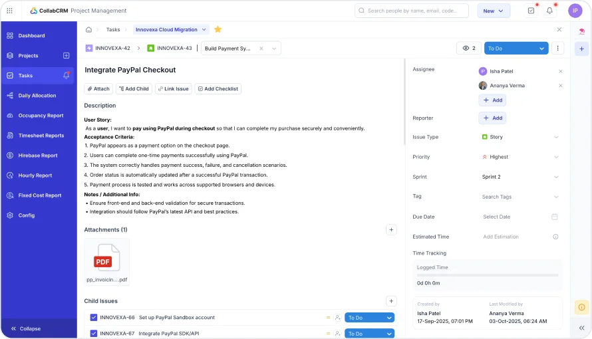Click the Estimated Time info icon

(555, 237)
